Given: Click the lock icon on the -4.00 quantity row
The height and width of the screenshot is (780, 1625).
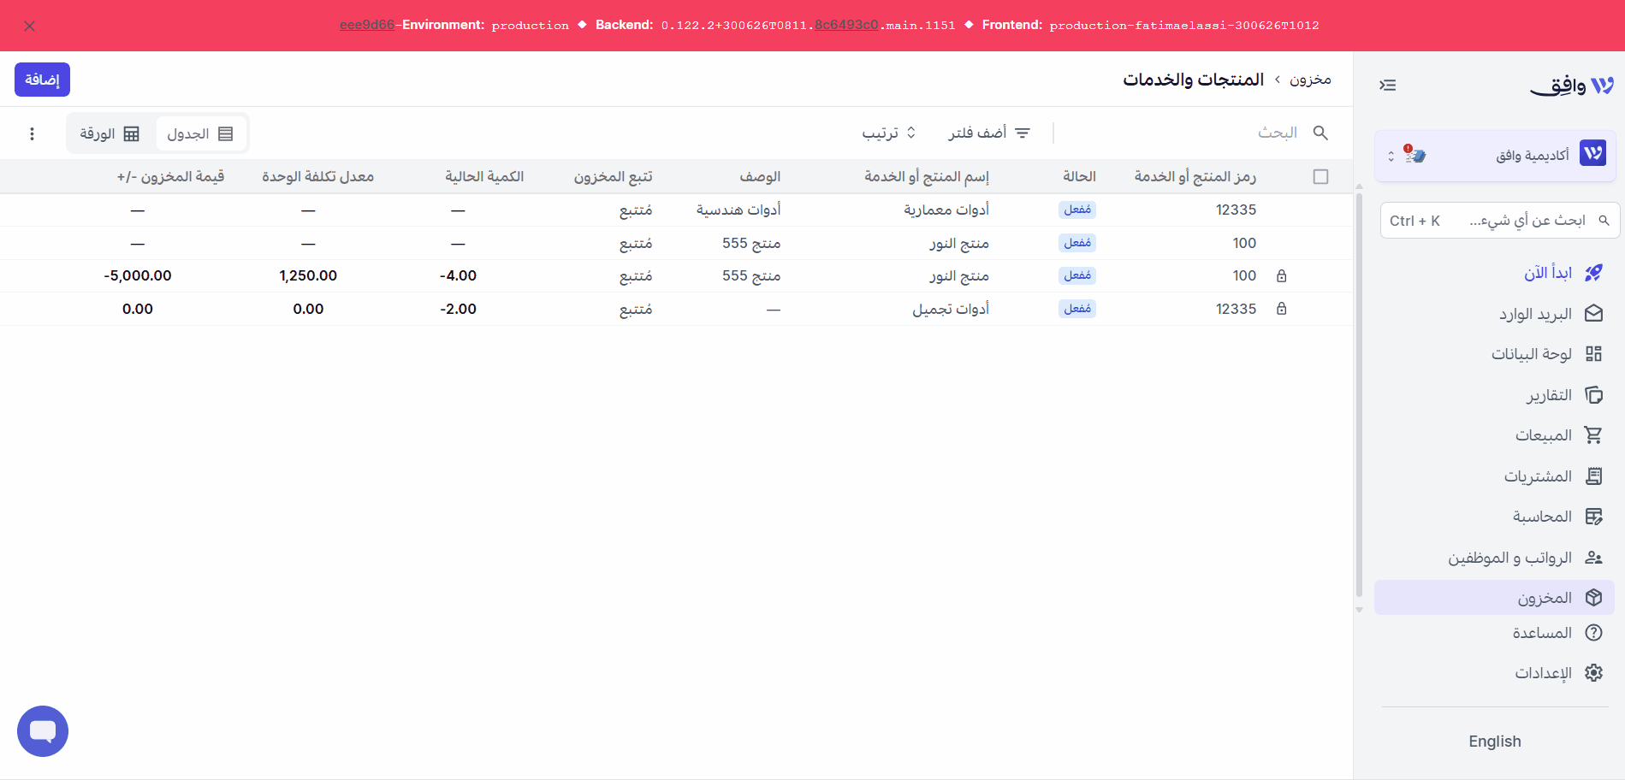Looking at the screenshot, I should pos(1282,276).
